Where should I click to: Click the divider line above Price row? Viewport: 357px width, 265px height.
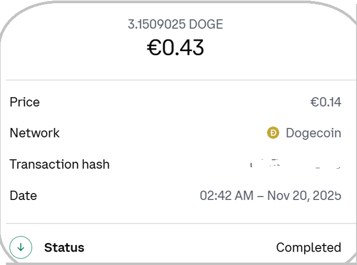click(178, 81)
